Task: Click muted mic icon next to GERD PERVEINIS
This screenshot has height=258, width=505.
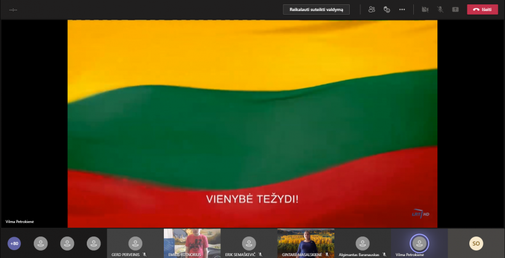Action: [144, 254]
